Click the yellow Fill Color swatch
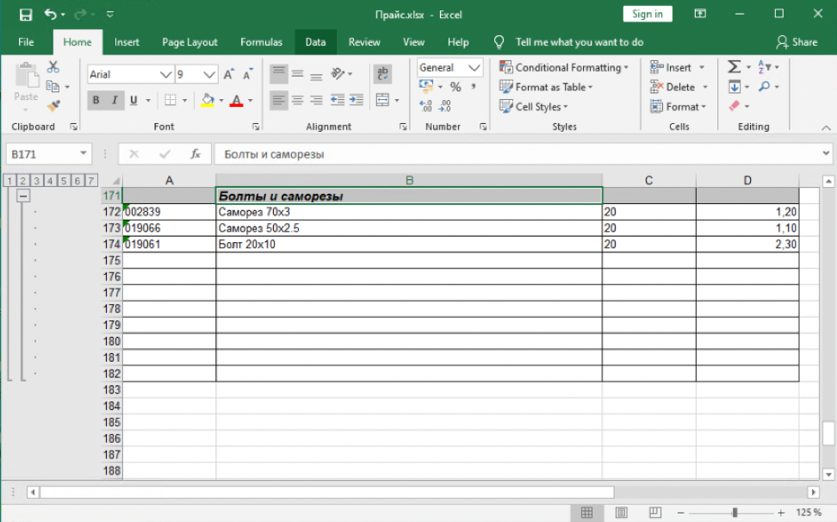This screenshot has width=837, height=522. pyautogui.click(x=208, y=100)
